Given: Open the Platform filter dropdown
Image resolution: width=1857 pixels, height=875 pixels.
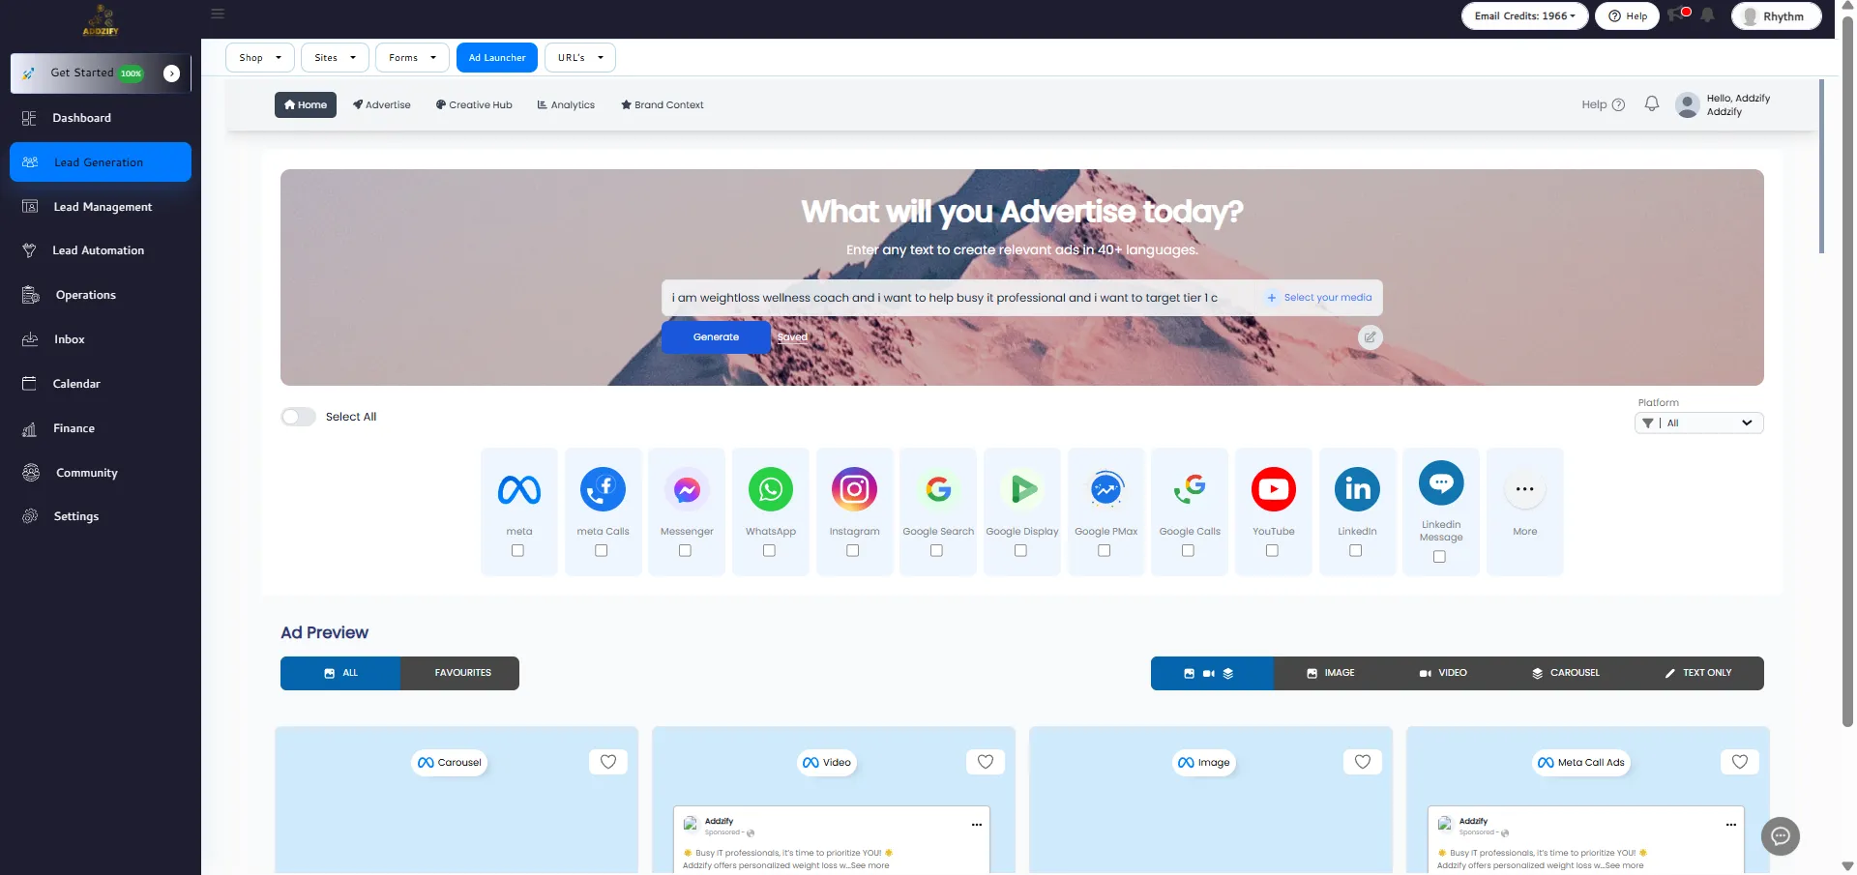Looking at the screenshot, I should pyautogui.click(x=1699, y=423).
